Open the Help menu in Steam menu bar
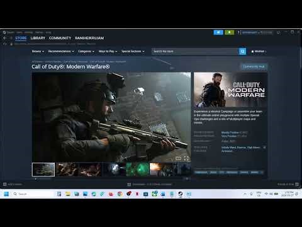The image size is (302, 227). coord(48,32)
